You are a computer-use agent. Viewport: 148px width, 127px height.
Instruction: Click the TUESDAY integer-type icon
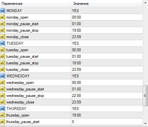coord(3,43)
